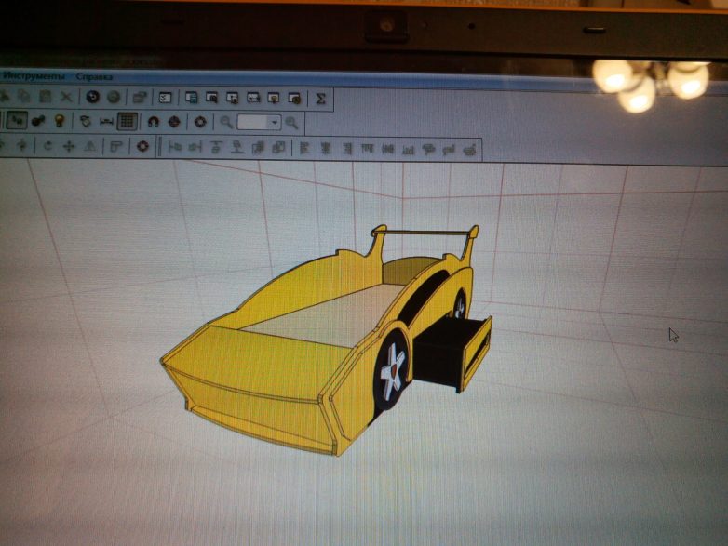Viewport: 728px width, 546px height.
Task: Click the lifebuoy icon in second toolbar row
Action: click(200, 122)
